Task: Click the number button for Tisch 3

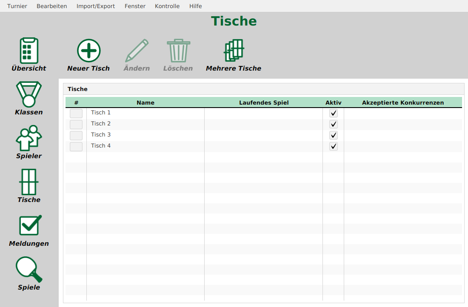Action: (x=76, y=135)
